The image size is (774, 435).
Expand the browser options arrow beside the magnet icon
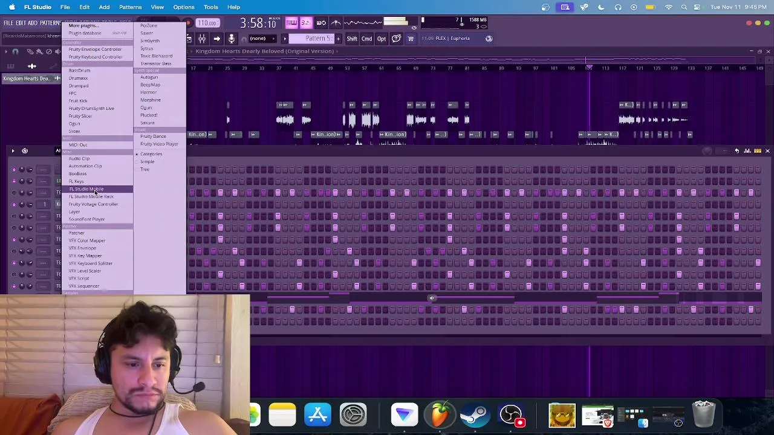pyautogui.click(x=6, y=51)
